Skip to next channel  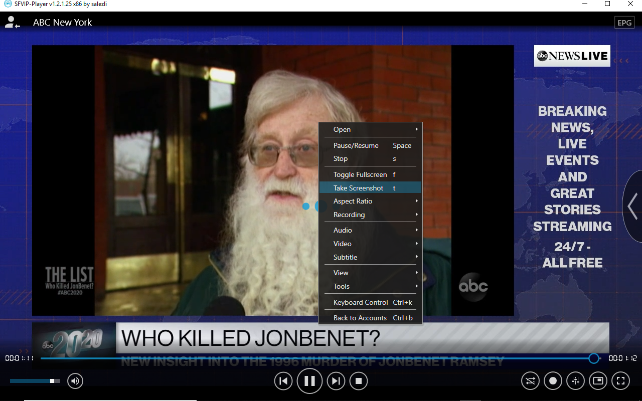[x=336, y=381]
